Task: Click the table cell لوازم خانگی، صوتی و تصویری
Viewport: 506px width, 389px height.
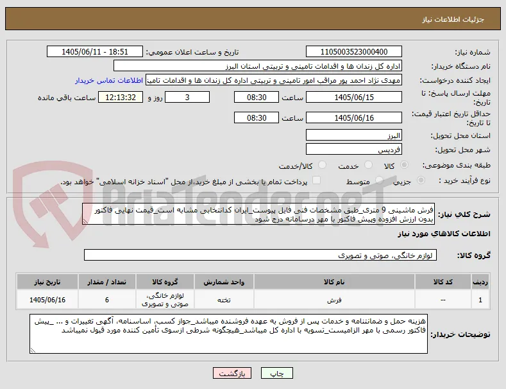Action: pyautogui.click(x=165, y=300)
